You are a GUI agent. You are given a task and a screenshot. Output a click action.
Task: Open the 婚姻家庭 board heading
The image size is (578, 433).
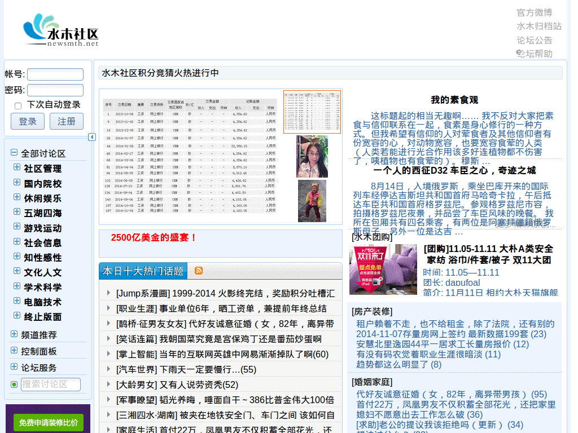click(372, 382)
